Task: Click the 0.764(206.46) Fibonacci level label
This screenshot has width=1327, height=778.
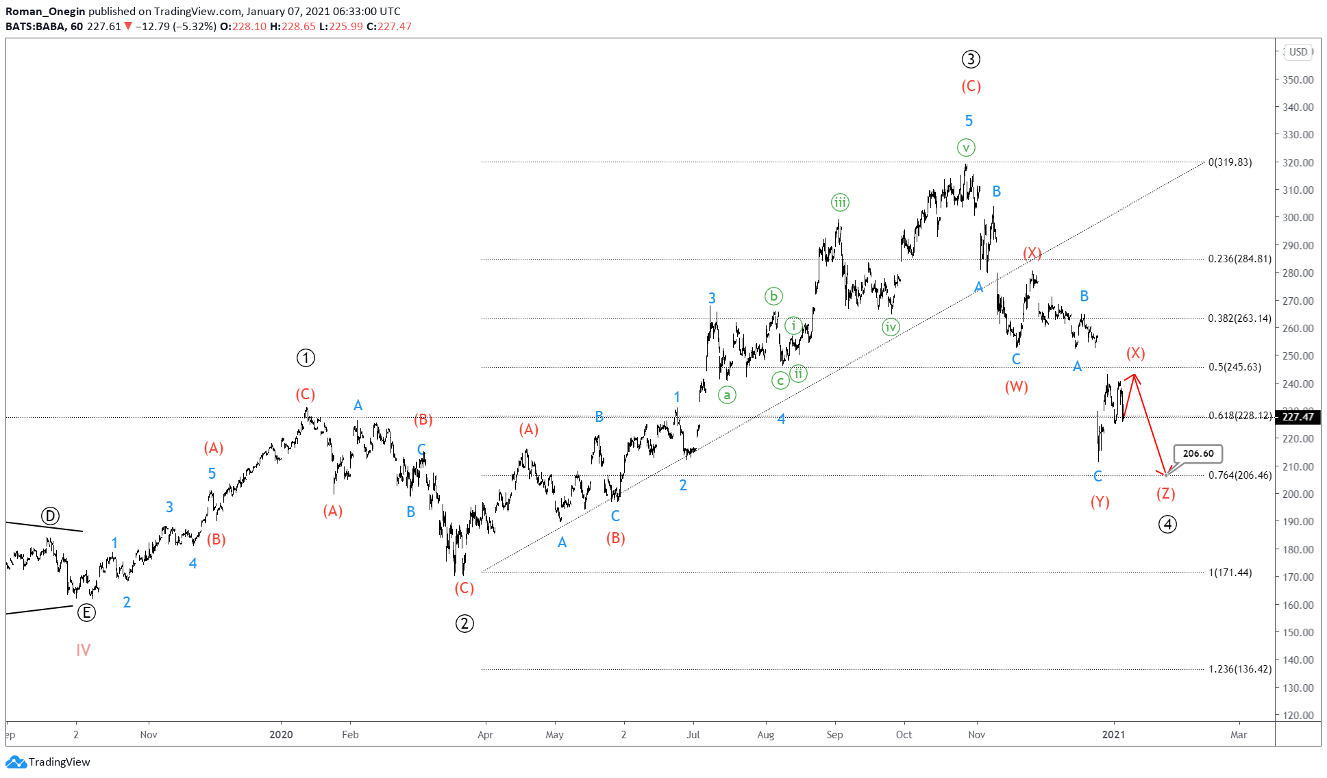Action: pyautogui.click(x=1239, y=475)
